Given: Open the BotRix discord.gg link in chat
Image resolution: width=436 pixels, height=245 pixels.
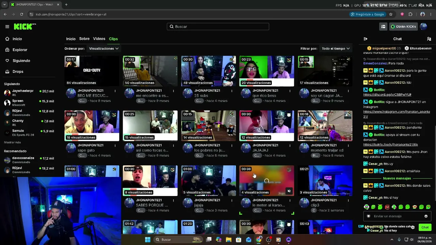Looking at the screenshot, I should (x=387, y=95).
